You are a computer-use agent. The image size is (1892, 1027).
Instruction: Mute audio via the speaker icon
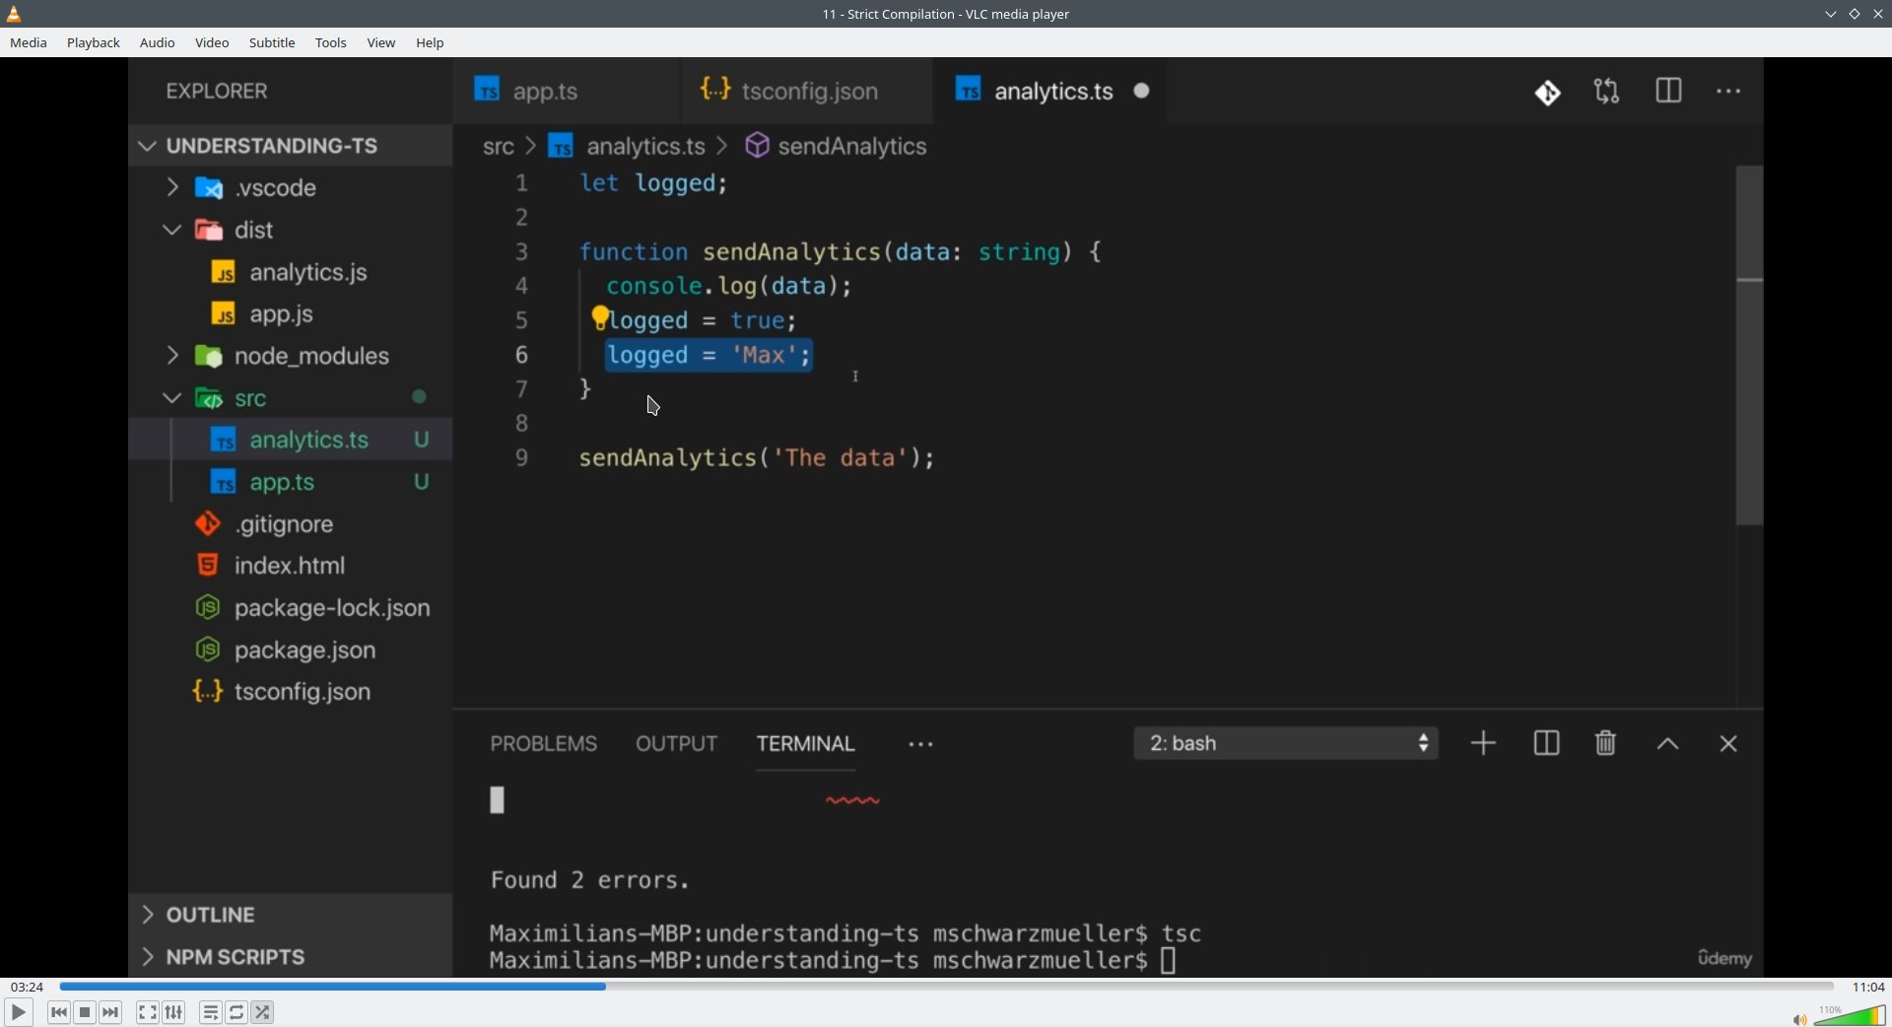pos(1799,1019)
